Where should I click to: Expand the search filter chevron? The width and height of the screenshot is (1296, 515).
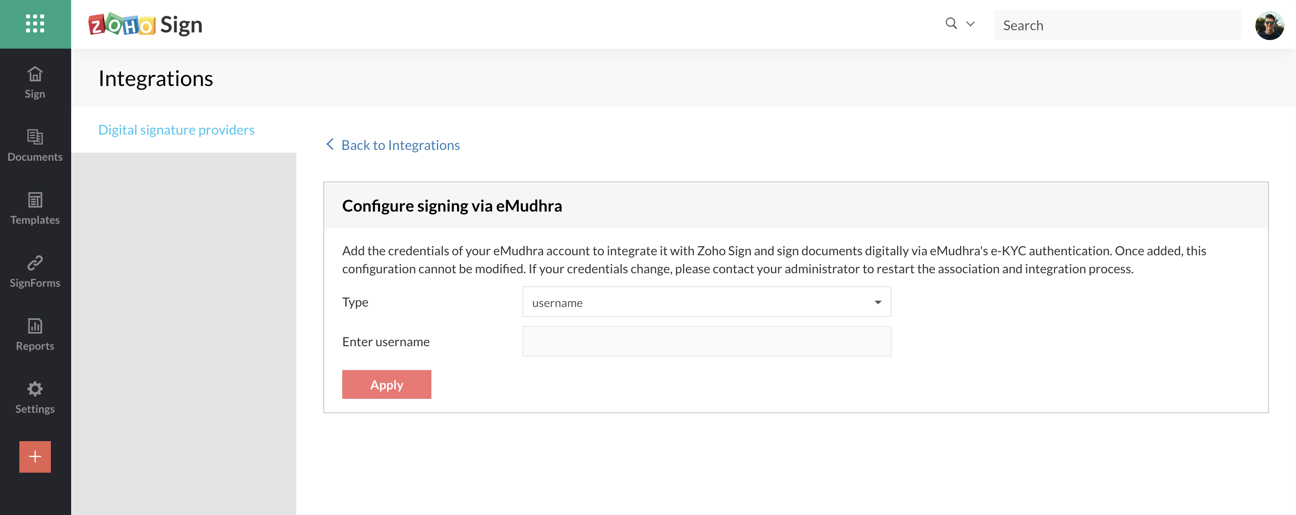click(970, 24)
